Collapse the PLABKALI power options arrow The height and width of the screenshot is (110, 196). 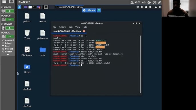[8, 54]
